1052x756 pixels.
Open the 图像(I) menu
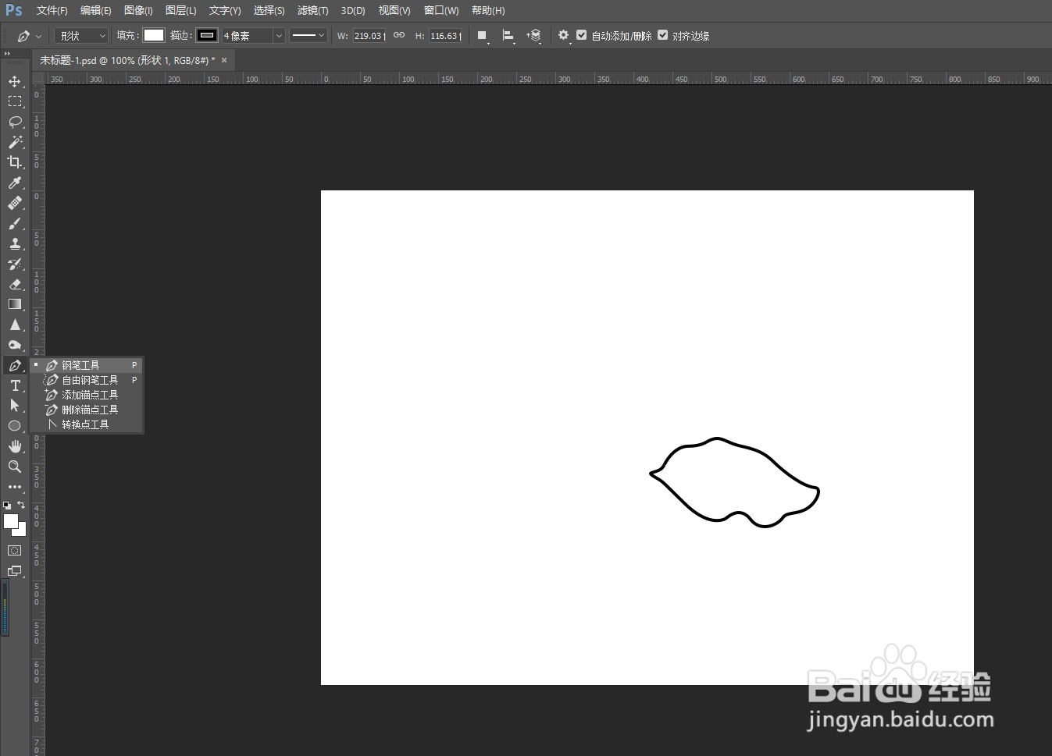pyautogui.click(x=138, y=11)
